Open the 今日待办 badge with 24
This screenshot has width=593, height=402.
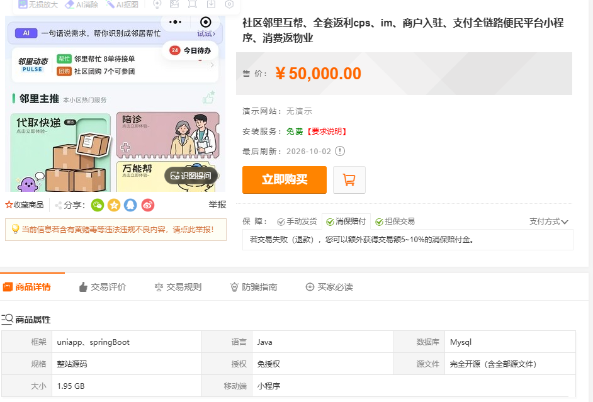tap(190, 50)
